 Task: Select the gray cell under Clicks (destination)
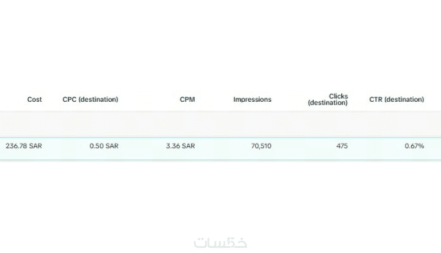329,125
